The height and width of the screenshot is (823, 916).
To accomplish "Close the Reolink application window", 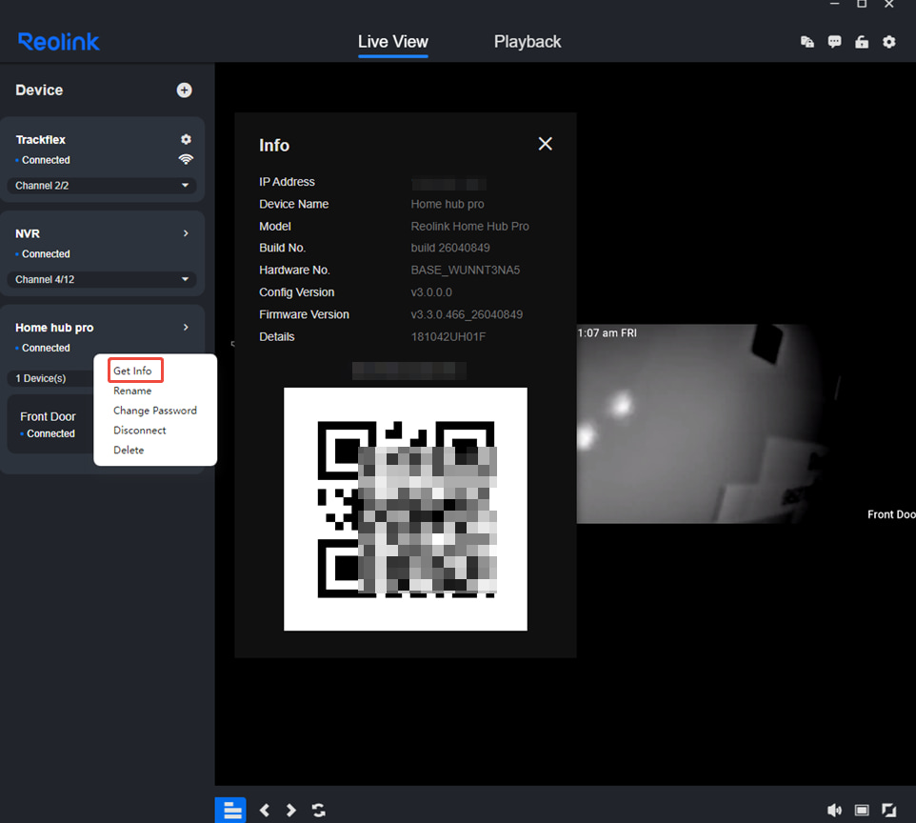I will click(x=889, y=4).
